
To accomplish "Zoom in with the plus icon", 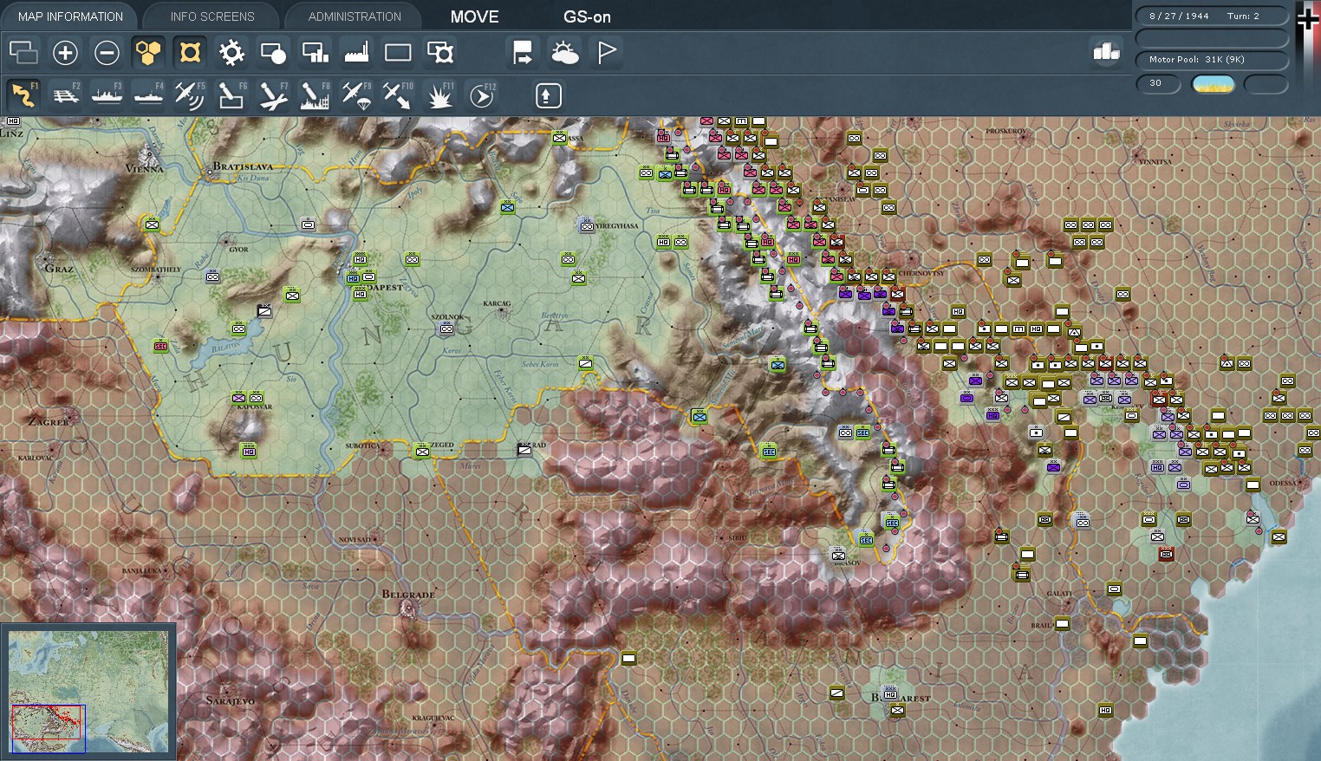I will pyautogui.click(x=65, y=53).
